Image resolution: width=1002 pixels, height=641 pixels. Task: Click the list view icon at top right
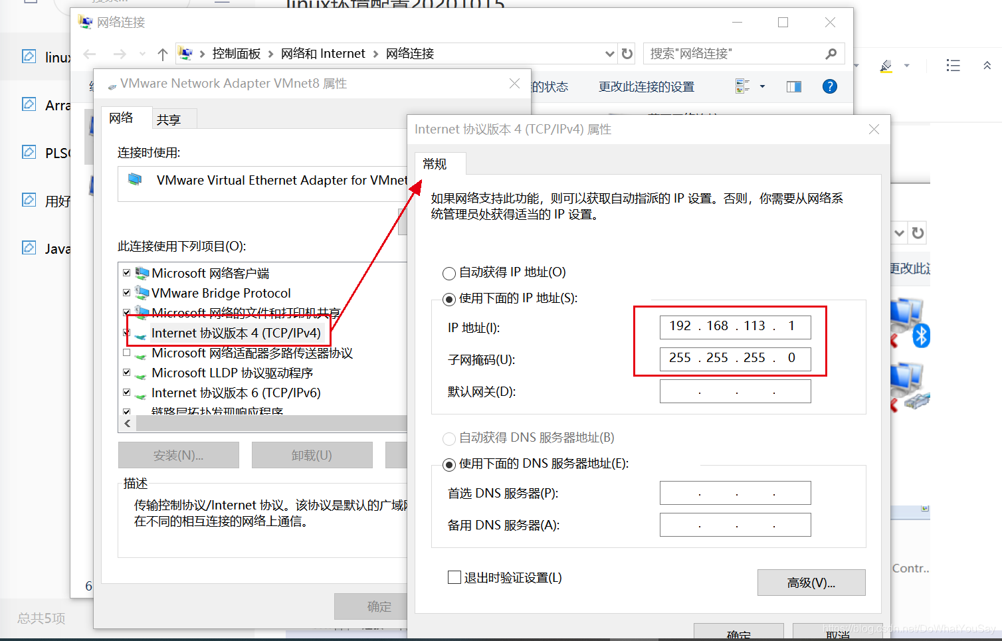(953, 65)
